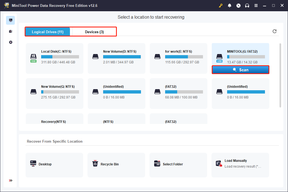Recover from the Recycle Bin location

(x=116, y=165)
